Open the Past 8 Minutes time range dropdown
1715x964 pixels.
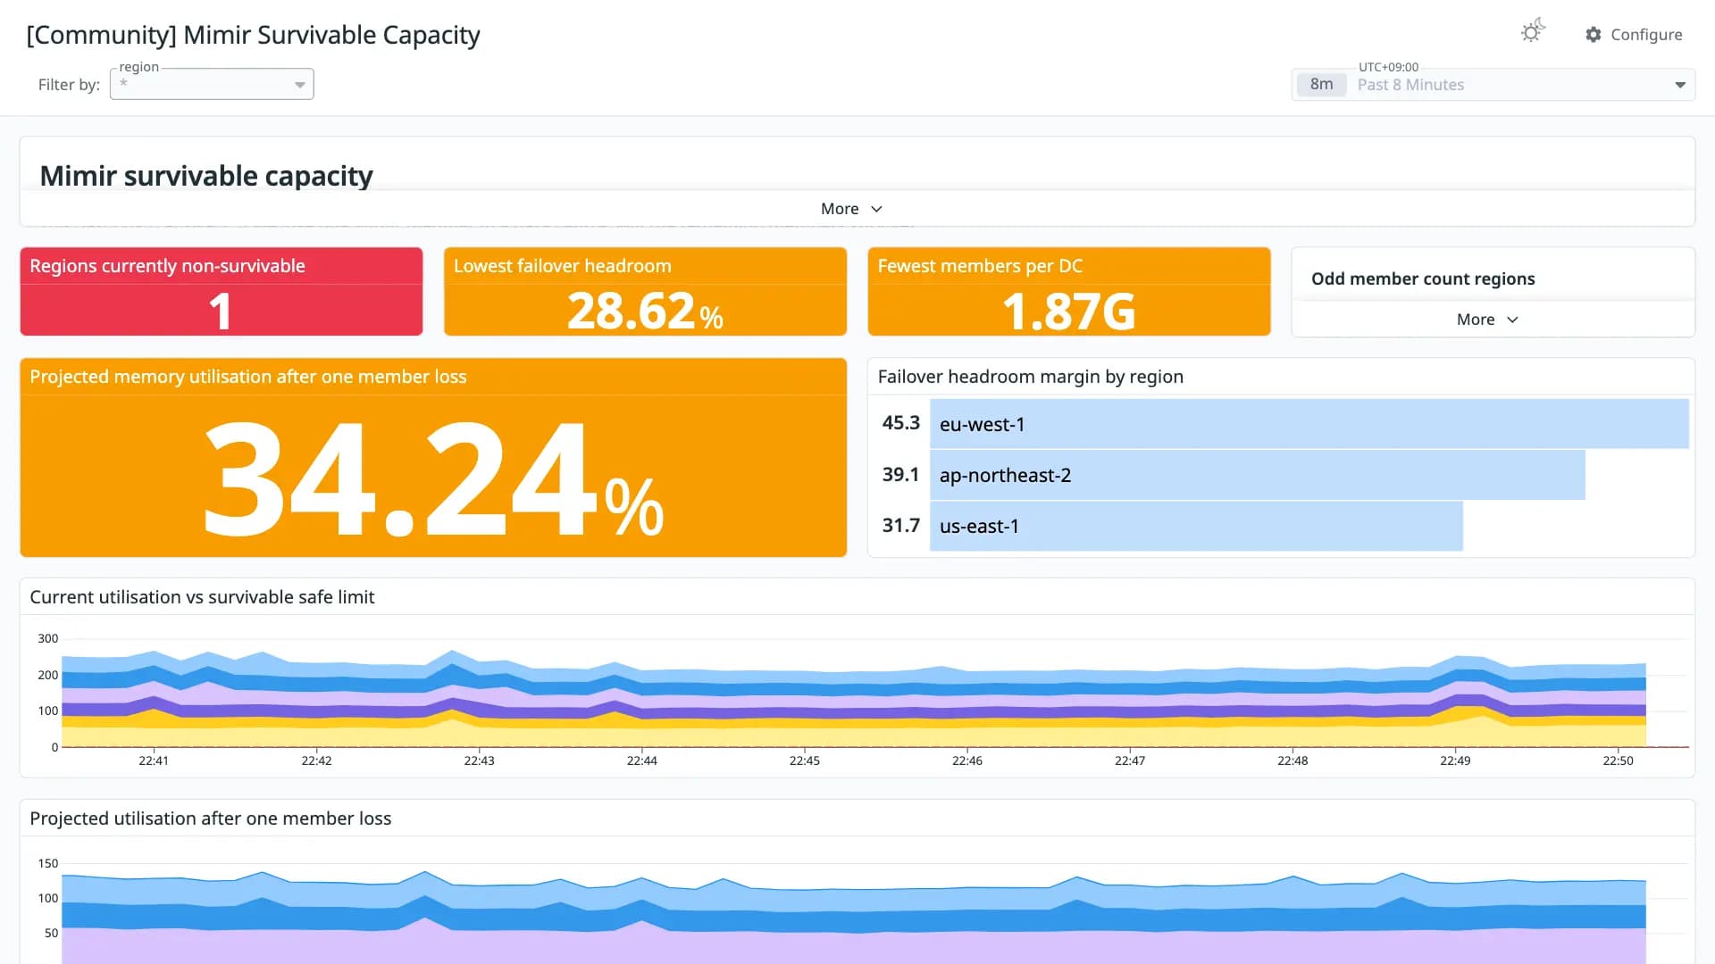[1493, 85]
